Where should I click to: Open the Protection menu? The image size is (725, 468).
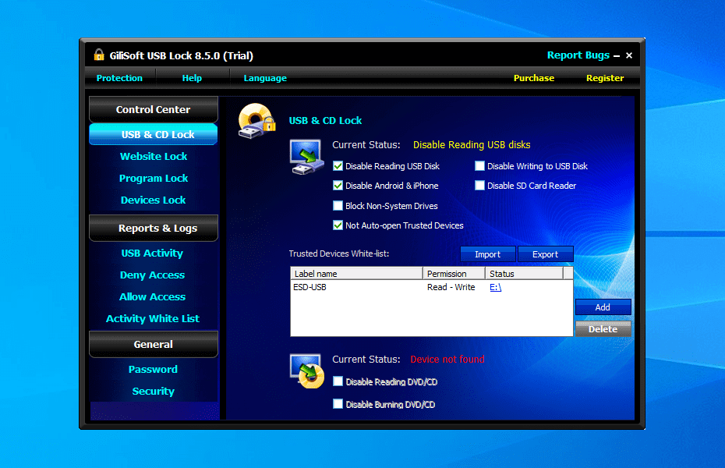tap(119, 78)
